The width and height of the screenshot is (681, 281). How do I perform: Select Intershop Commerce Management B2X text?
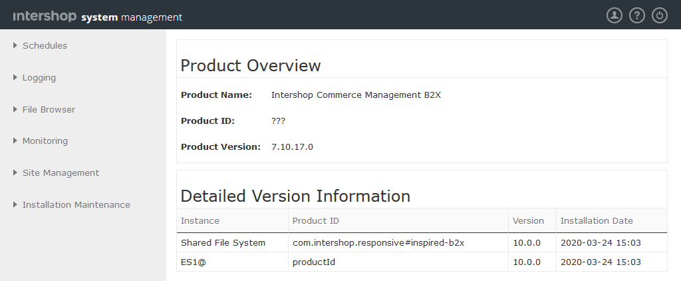356,95
